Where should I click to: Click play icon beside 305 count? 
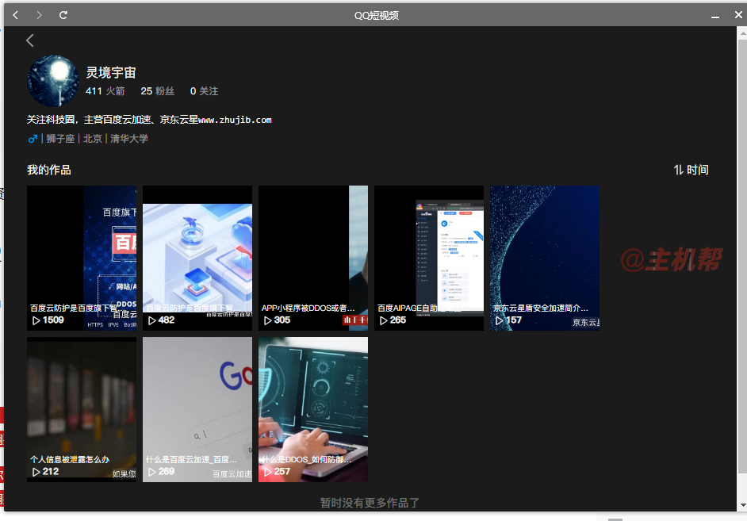(x=268, y=320)
